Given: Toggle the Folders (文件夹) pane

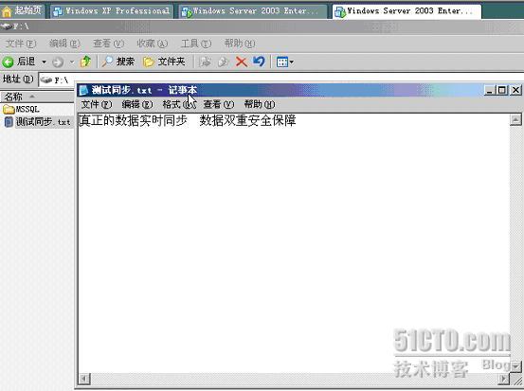Looking at the screenshot, I should point(164,62).
